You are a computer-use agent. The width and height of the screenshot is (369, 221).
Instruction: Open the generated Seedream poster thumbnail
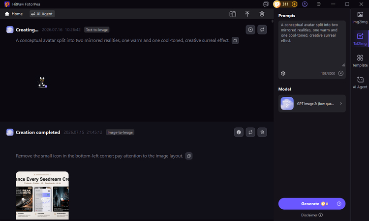42,195
